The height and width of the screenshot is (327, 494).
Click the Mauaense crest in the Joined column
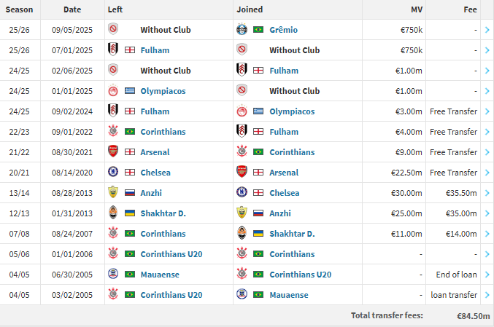tap(242, 295)
